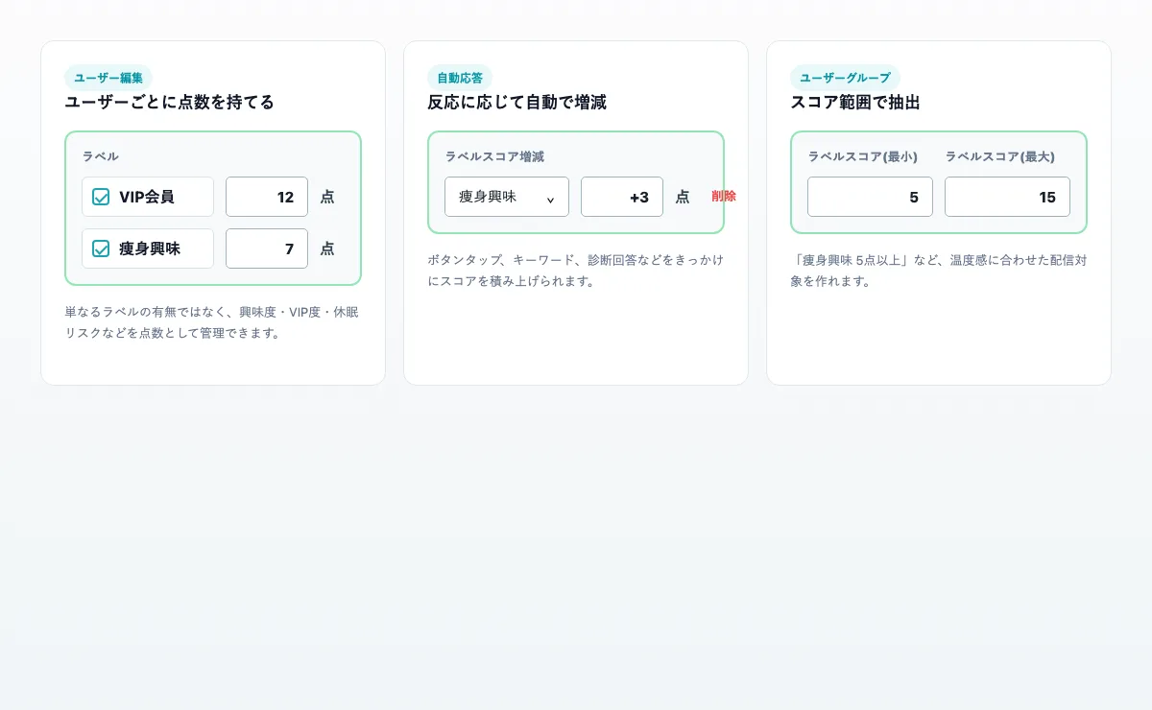Screen dimensions: 1152x710
Task: Uncheck the VIP会員 label checkbox
Action: point(101,197)
